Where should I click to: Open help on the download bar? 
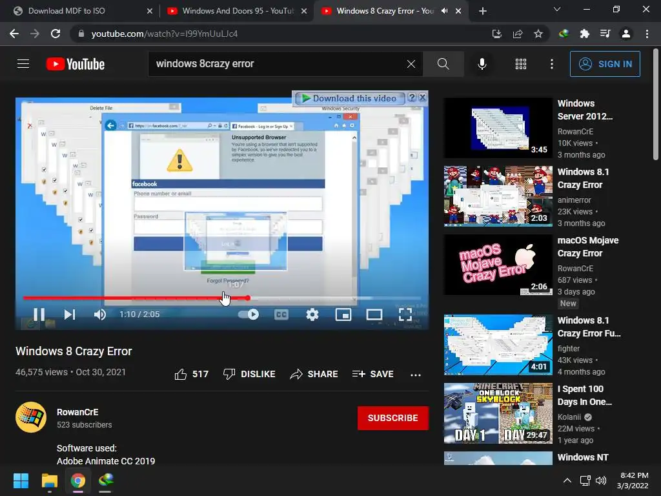(x=412, y=98)
